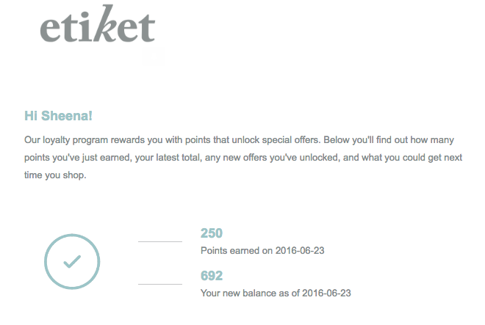Click the 692 balance number

point(212,276)
